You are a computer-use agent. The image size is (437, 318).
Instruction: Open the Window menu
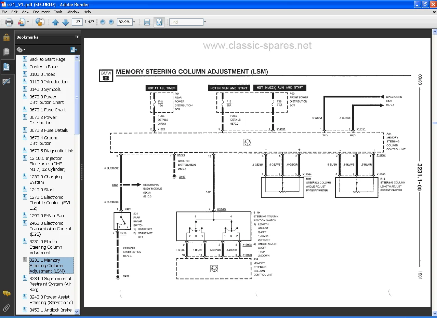(x=73, y=12)
